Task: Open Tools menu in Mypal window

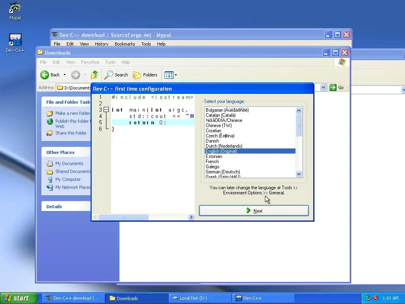Action: [146, 44]
